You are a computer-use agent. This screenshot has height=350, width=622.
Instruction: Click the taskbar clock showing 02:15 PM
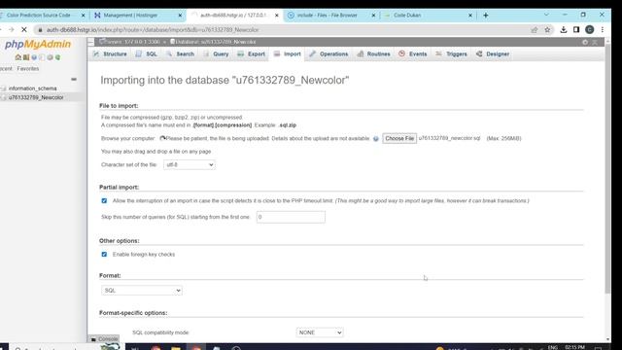tap(574, 348)
